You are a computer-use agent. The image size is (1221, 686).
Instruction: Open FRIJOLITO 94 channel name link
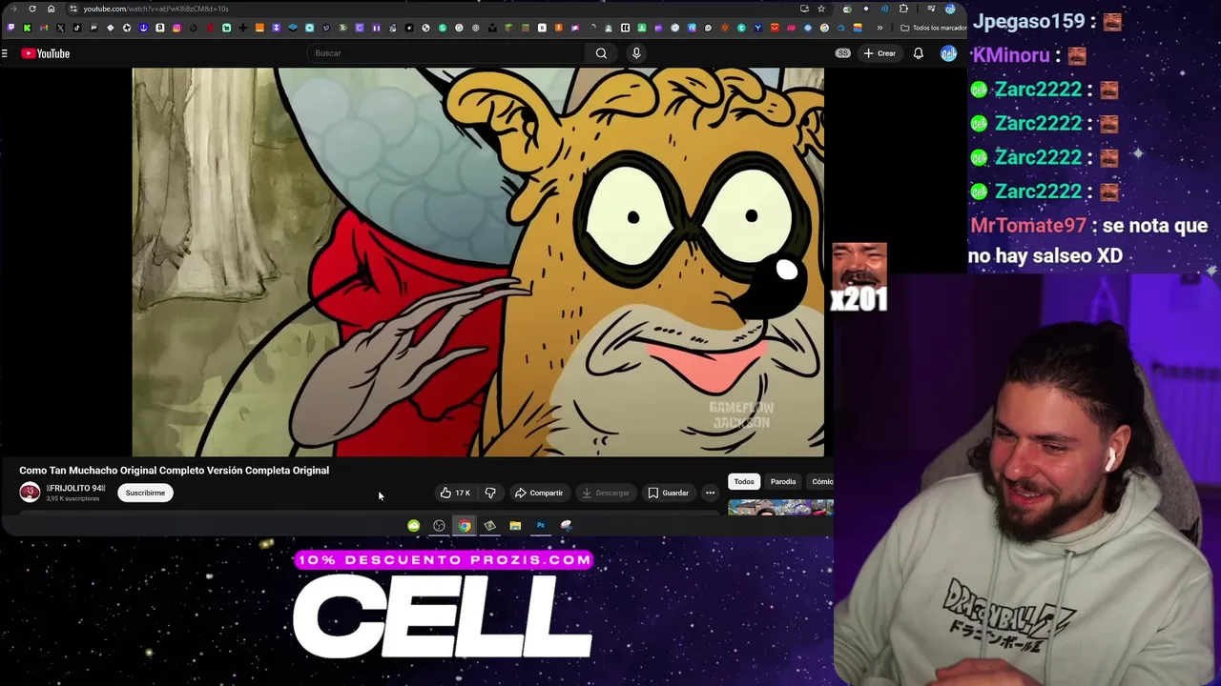pyautogui.click(x=75, y=488)
